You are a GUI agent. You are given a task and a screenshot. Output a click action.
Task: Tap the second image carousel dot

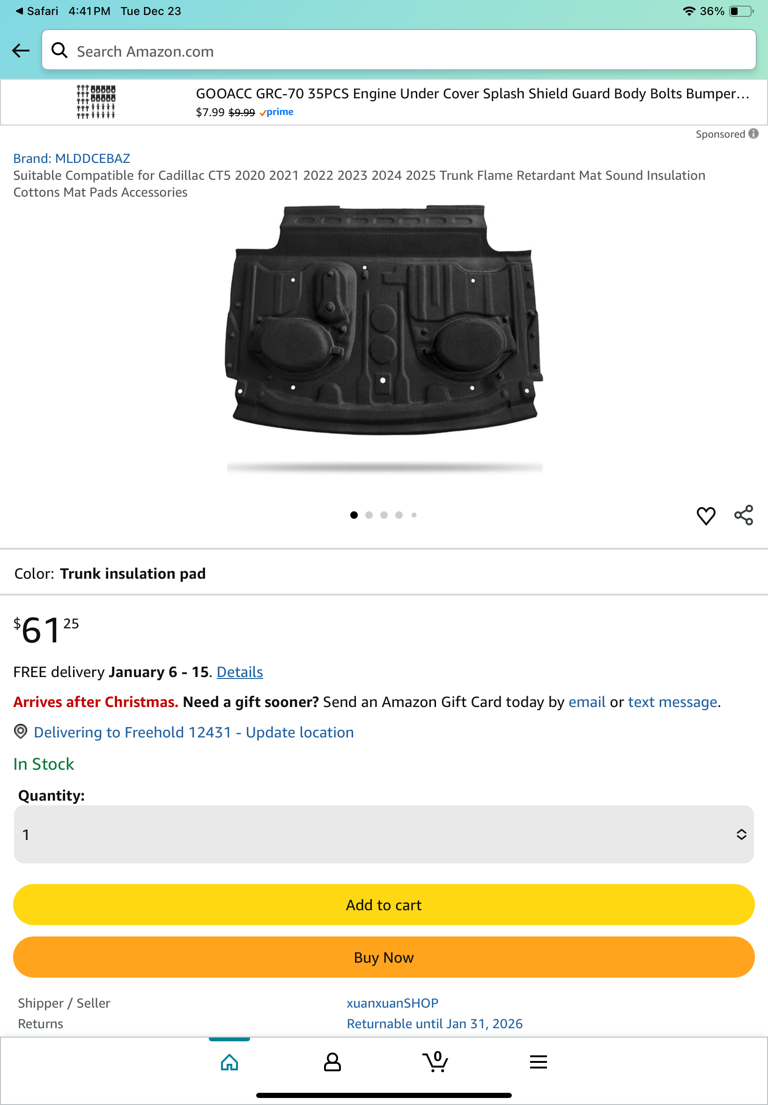pos(369,515)
